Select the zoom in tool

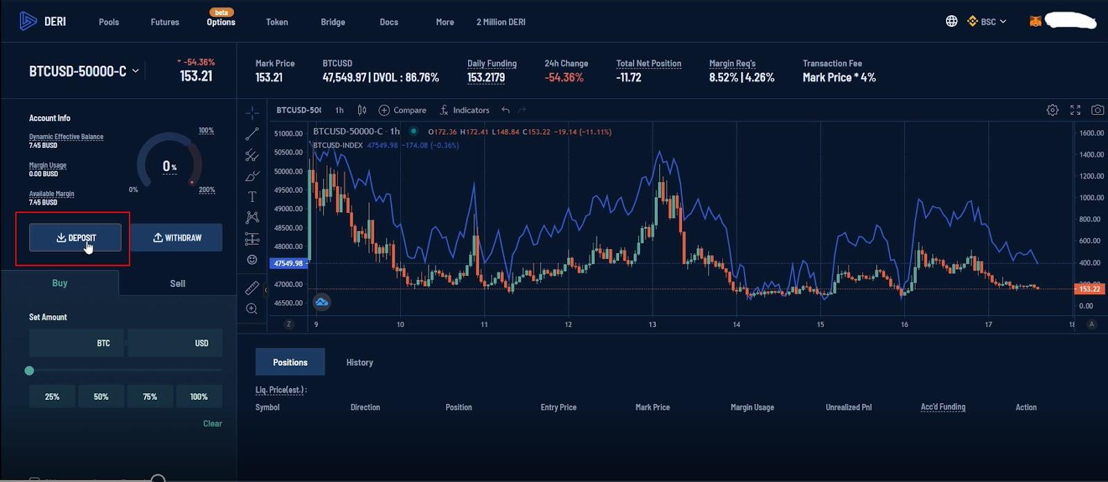pyautogui.click(x=252, y=309)
